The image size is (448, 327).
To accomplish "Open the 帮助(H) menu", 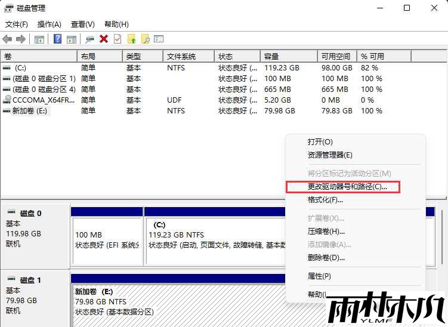I will pos(116,24).
